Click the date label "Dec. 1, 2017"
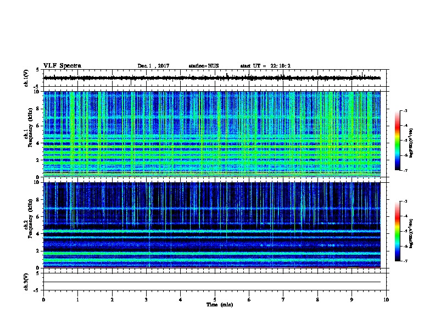Viewport: 435px width, 336px height. 153,66
